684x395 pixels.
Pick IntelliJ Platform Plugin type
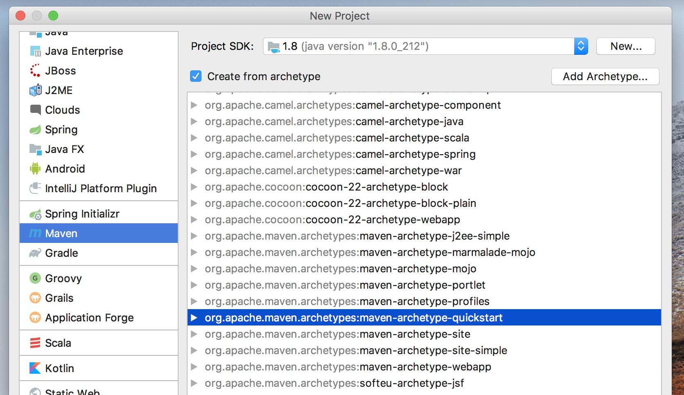click(99, 188)
